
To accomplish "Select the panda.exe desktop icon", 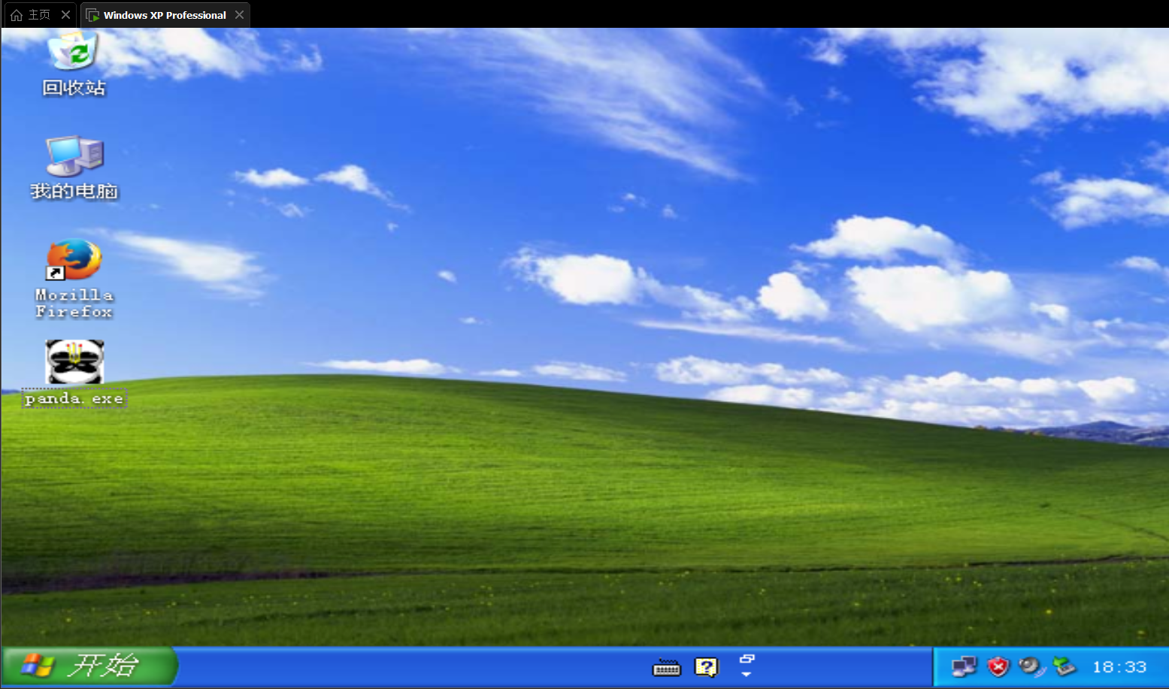I will pos(74,361).
